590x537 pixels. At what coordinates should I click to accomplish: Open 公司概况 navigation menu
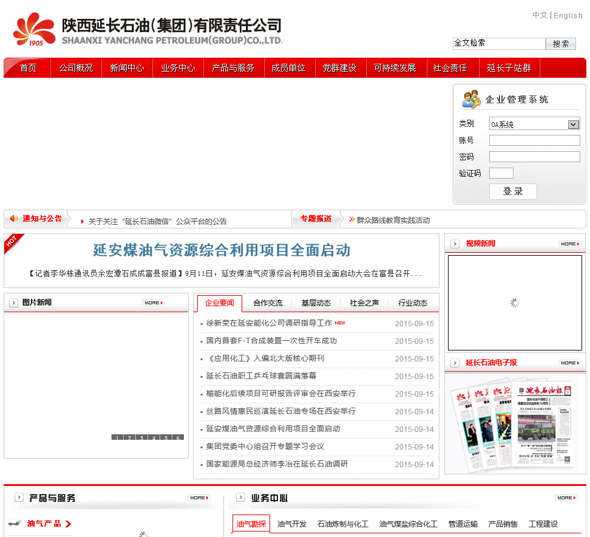point(76,68)
